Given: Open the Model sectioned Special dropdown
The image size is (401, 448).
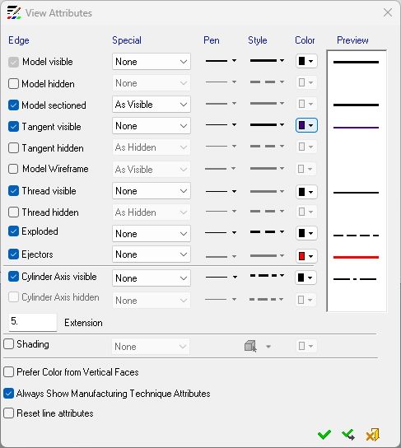Looking at the screenshot, I should click(152, 105).
